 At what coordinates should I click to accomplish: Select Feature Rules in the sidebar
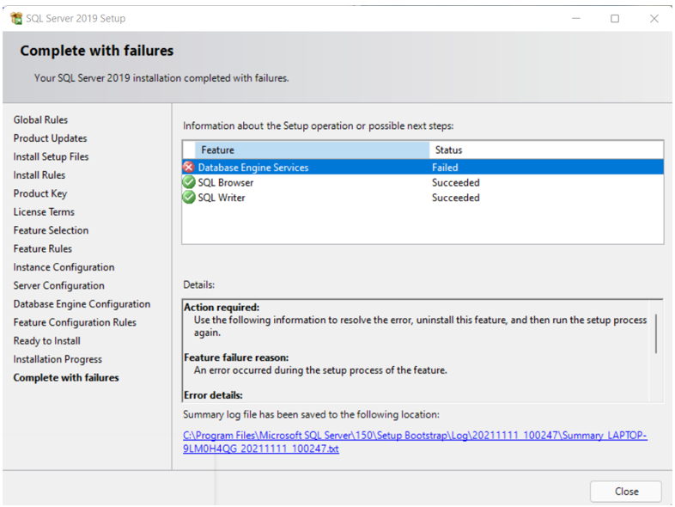point(43,248)
